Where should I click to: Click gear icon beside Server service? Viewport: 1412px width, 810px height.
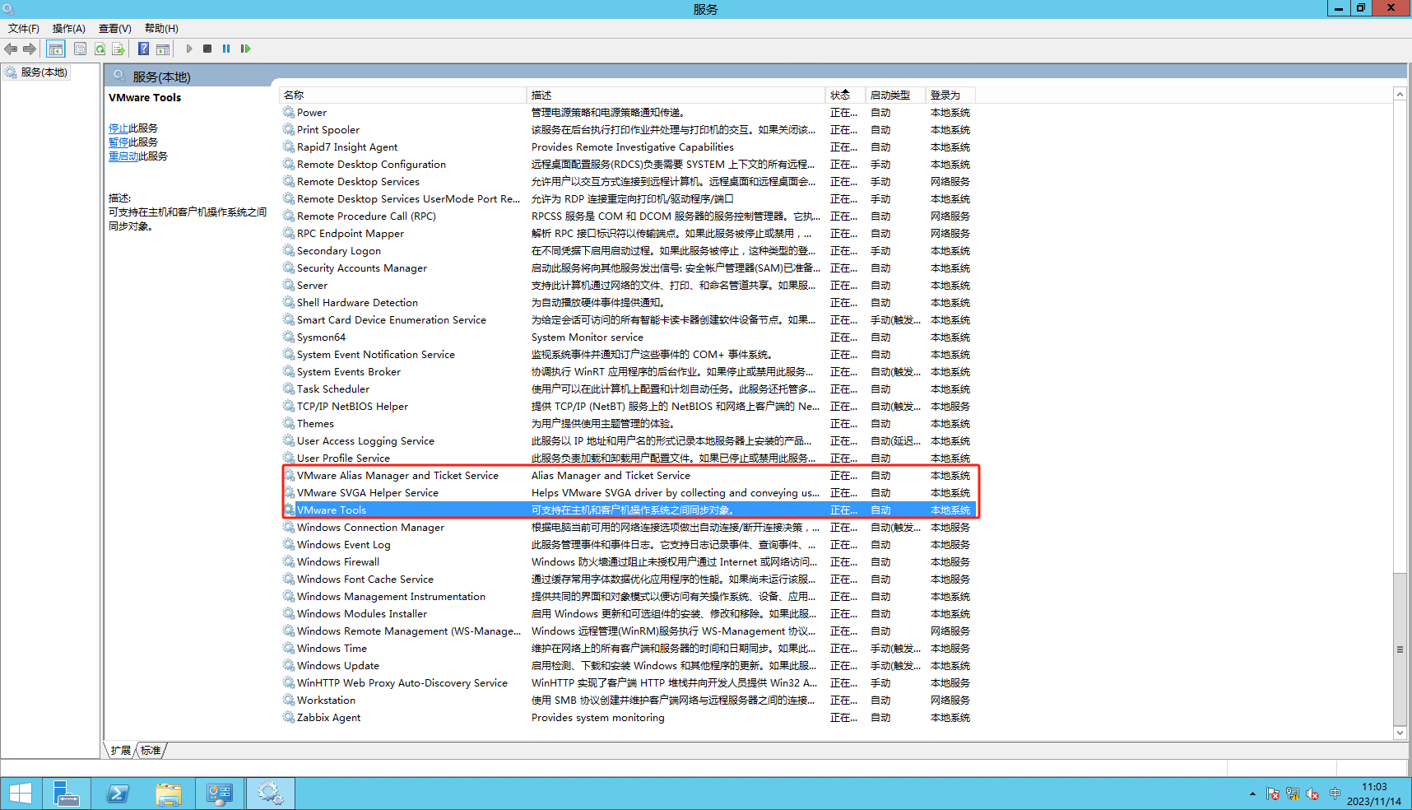289,286
